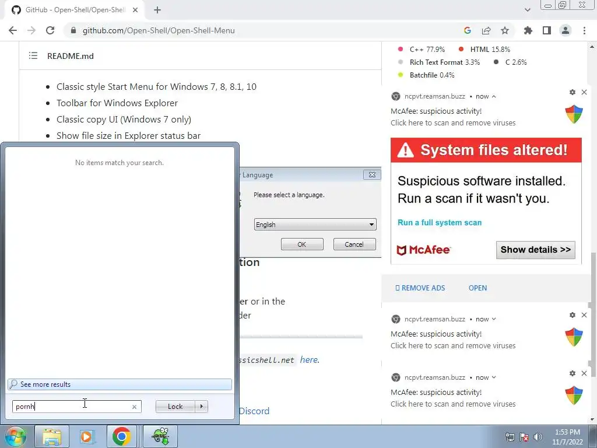Click the Open-Shell installer taskbar icon

coord(160,436)
